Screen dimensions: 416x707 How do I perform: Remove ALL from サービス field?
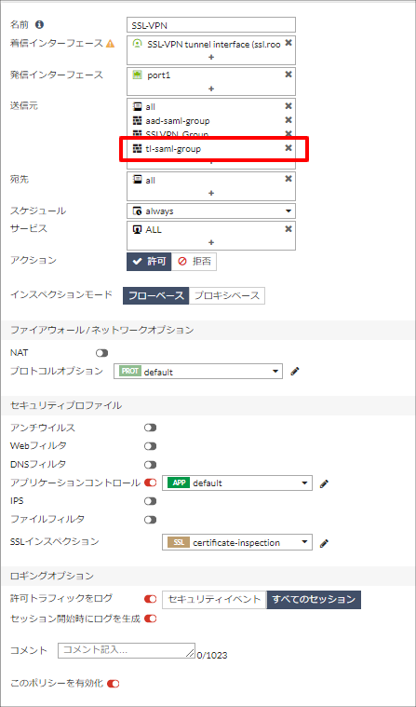(x=288, y=229)
